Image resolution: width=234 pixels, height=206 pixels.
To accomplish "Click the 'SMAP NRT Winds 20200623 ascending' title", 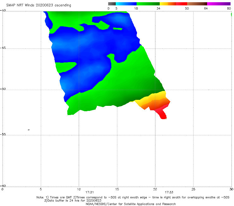I will coord(39,5).
